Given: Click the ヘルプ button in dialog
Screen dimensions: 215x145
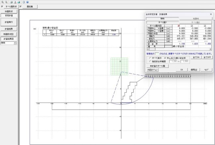Looking at the screenshot, I should (x=206, y=70).
